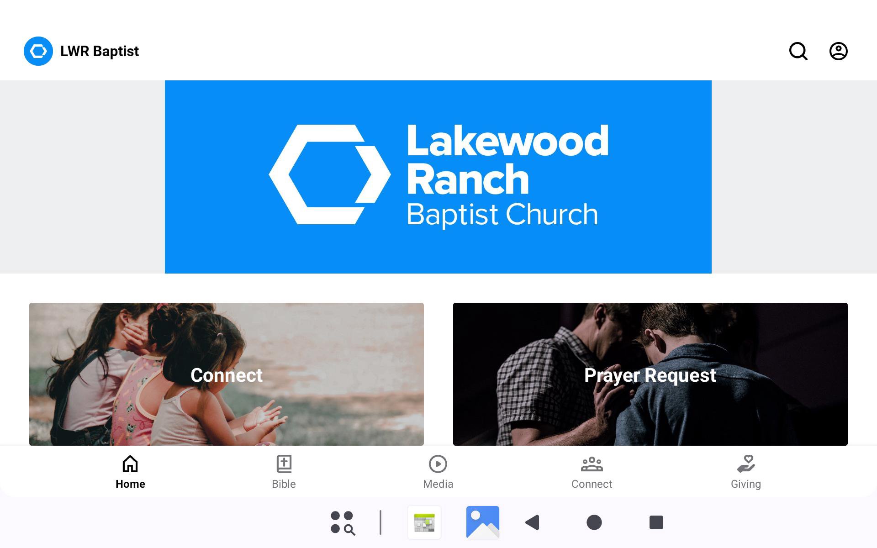Viewport: 877px width, 548px height.
Task: Open the Connect card with children photo
Action: [227, 374]
